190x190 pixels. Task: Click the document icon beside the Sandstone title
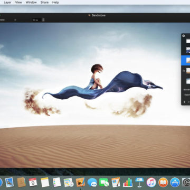click(89, 15)
